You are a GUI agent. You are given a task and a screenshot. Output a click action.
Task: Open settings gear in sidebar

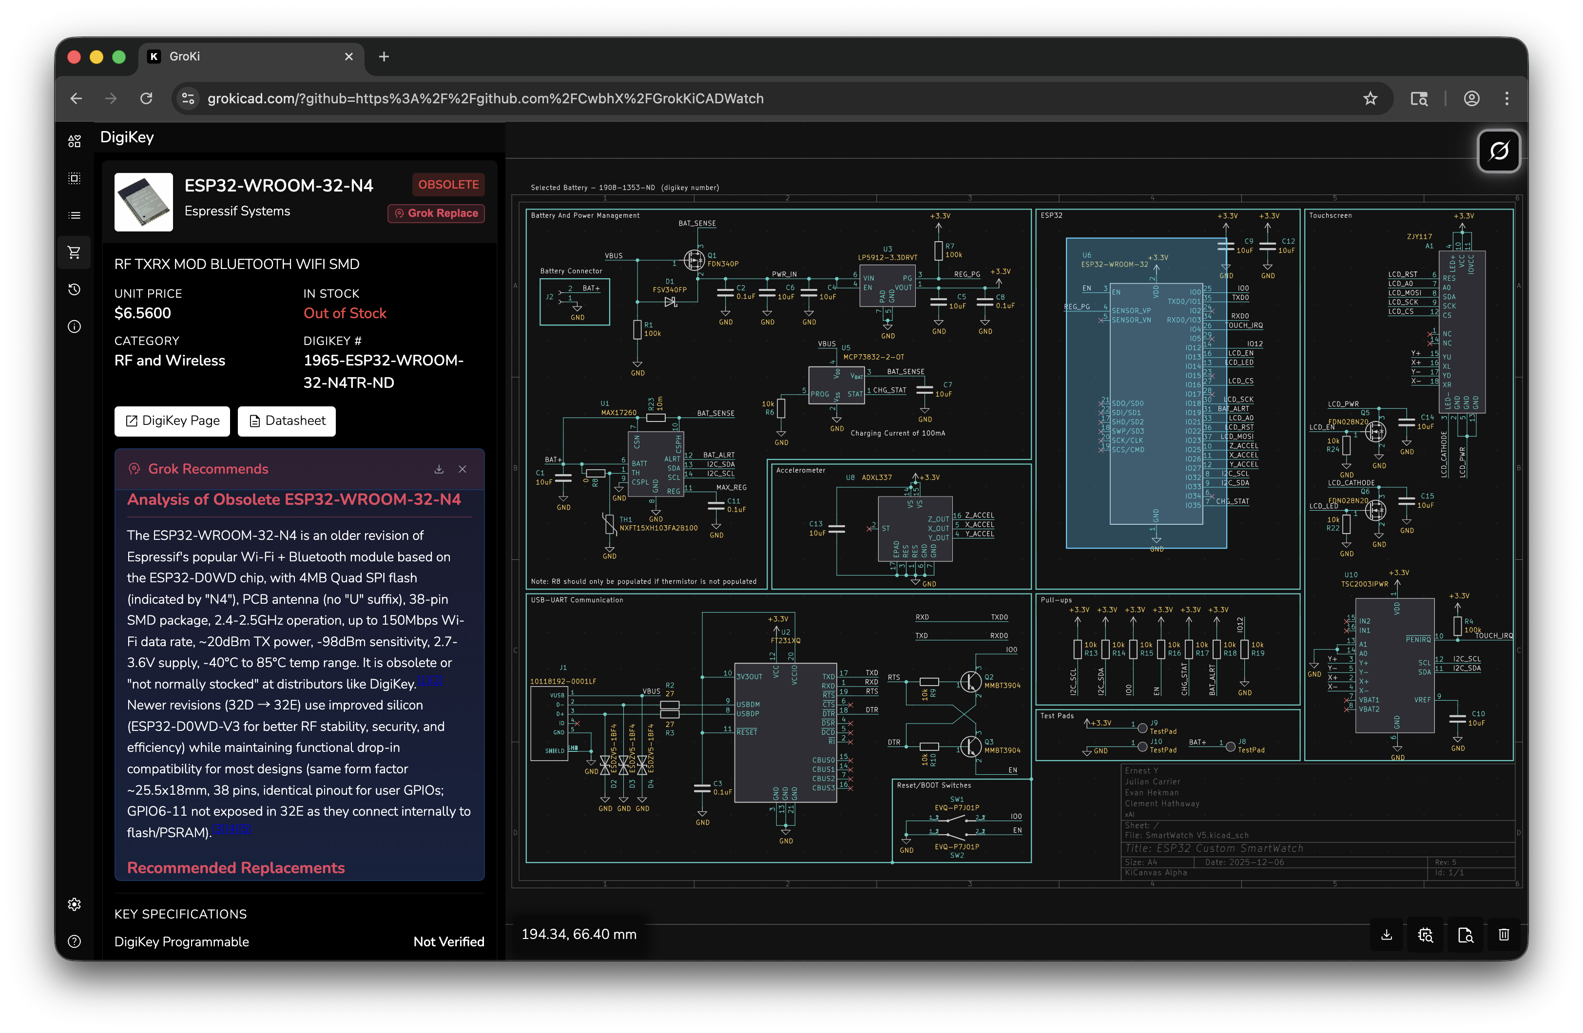tap(75, 905)
